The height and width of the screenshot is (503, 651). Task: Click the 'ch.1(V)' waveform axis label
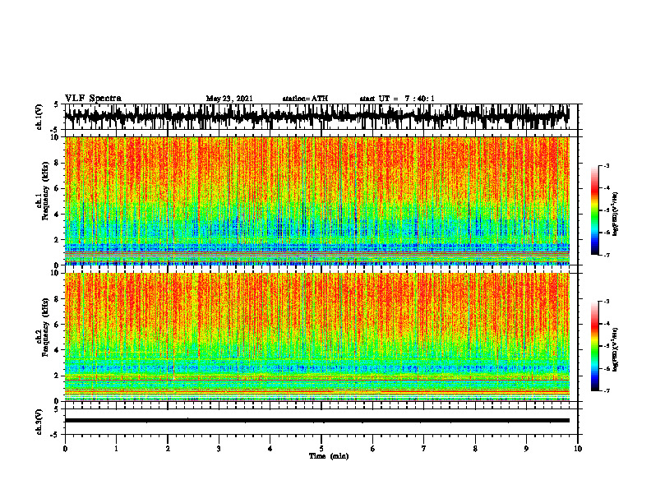tap(39, 117)
